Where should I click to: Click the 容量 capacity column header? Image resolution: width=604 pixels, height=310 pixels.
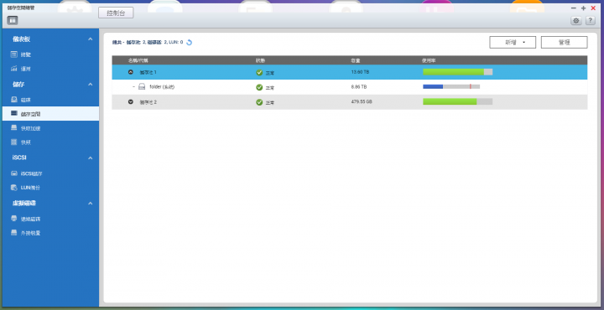[x=356, y=60]
